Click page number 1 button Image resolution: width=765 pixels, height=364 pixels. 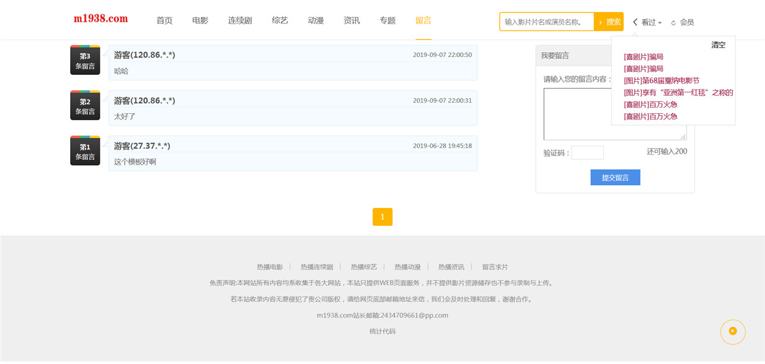pyautogui.click(x=382, y=217)
